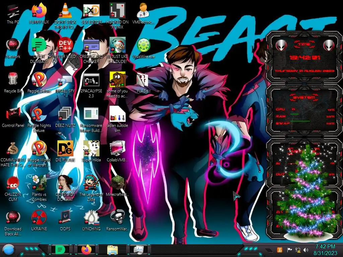This screenshot has height=257, width=343.
Task: Open the UKRAINE radiation symbol shortcut
Action: (39, 221)
